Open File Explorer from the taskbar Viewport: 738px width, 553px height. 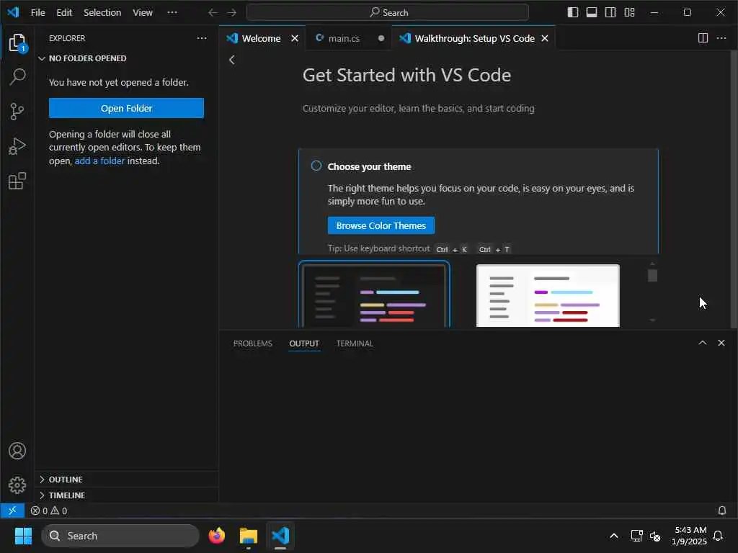(249, 536)
